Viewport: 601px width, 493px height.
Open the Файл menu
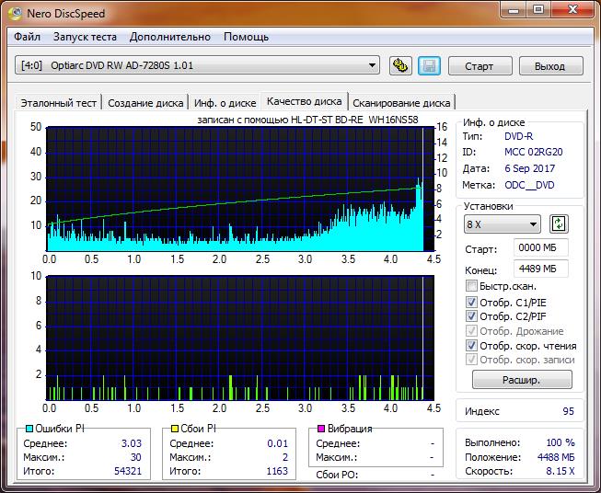[x=28, y=37]
